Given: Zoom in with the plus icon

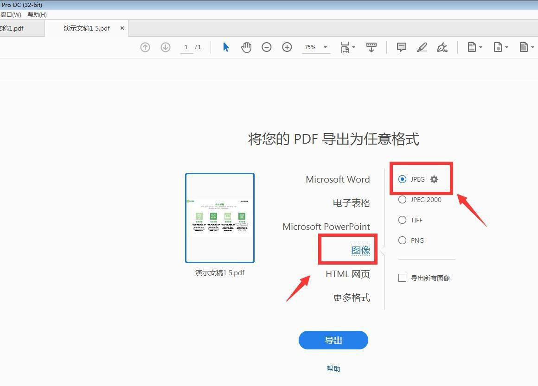Looking at the screenshot, I should pos(287,47).
